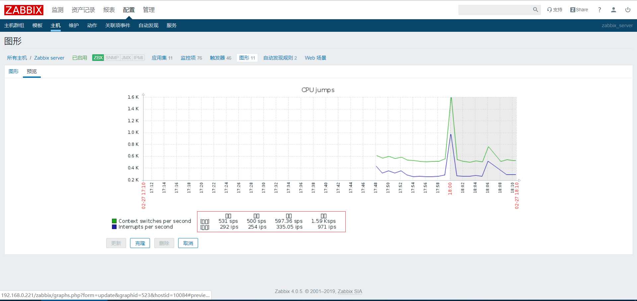The width and height of the screenshot is (637, 301).
Task: Open the Zabbix SIA footer link
Action: pos(350,291)
